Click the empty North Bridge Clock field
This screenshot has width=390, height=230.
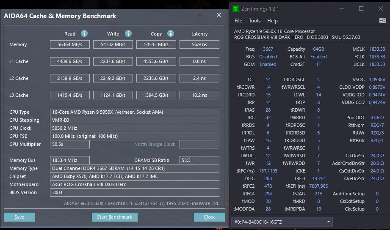(199, 144)
